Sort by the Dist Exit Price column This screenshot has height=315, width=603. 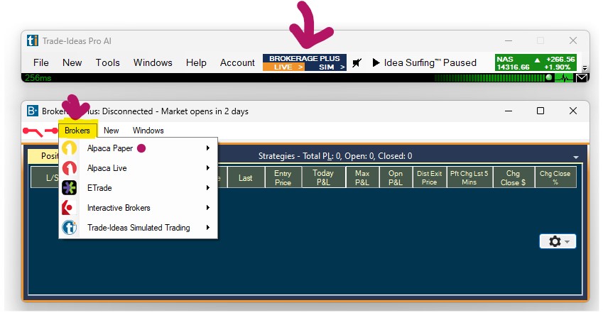tap(430, 178)
